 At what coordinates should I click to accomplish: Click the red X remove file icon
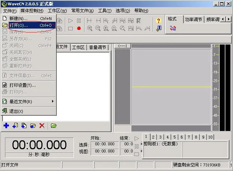point(42,126)
